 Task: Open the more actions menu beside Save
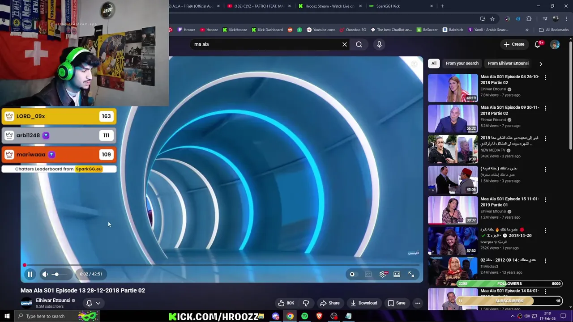418,303
